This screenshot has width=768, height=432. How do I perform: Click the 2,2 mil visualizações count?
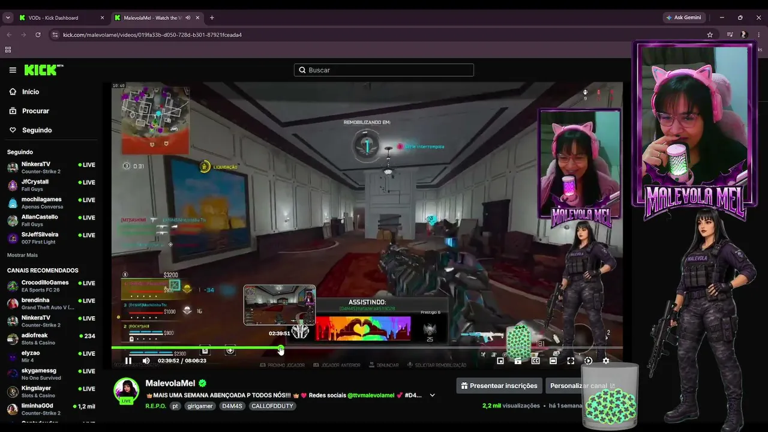[x=511, y=406]
